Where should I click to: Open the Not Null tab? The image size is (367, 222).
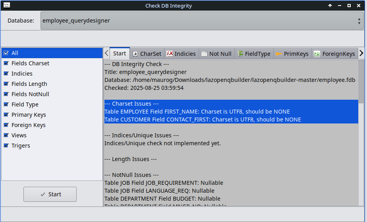point(217,54)
